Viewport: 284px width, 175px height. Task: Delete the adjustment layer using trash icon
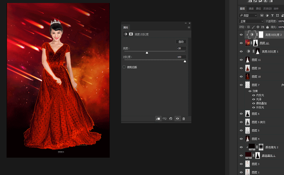click(184, 119)
